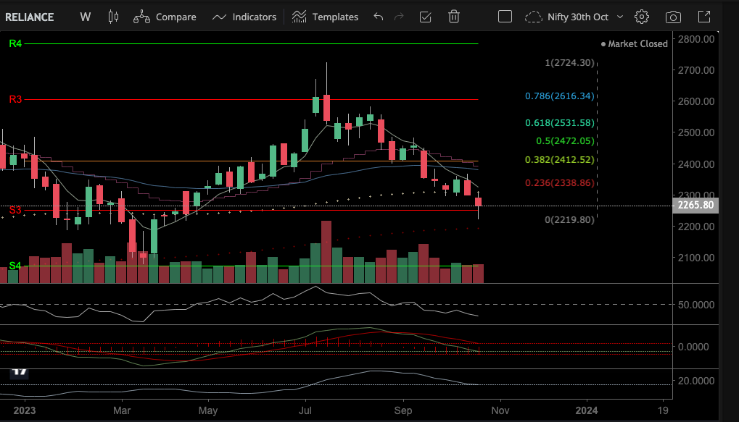The width and height of the screenshot is (739, 422).
Task: Click the Sep label on time axis
Action: [x=403, y=410]
